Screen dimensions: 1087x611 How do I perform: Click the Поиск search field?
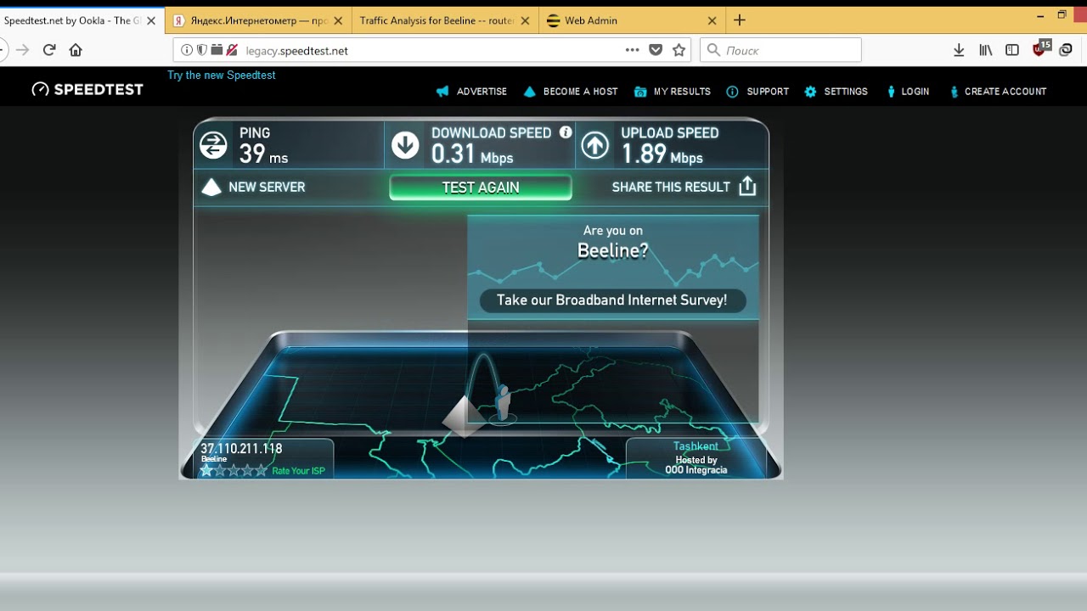pyautogui.click(x=781, y=50)
